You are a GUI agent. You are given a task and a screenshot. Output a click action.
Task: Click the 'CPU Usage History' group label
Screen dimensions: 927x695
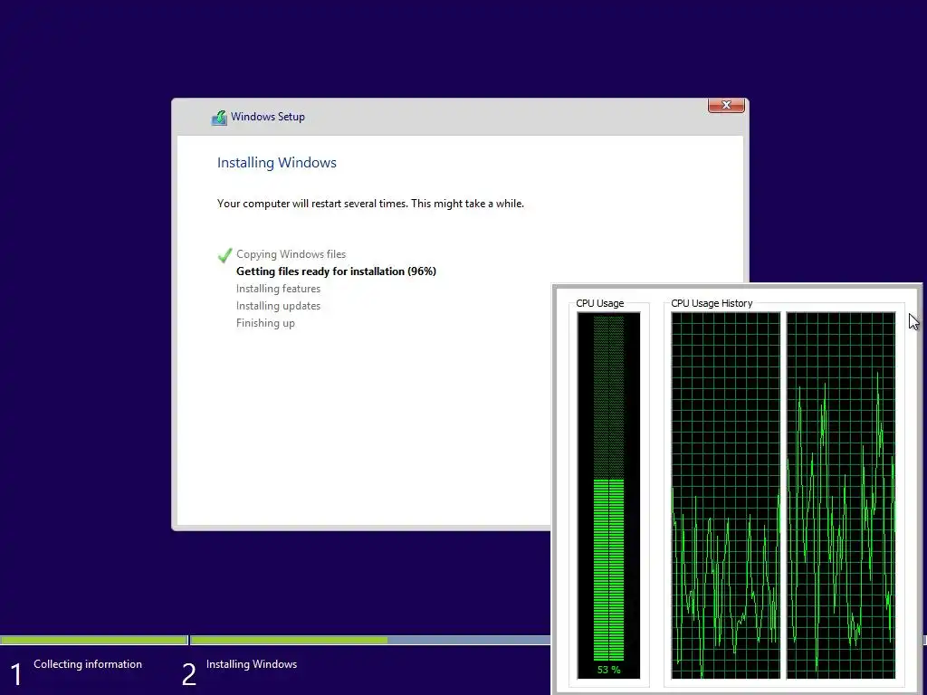[712, 303]
